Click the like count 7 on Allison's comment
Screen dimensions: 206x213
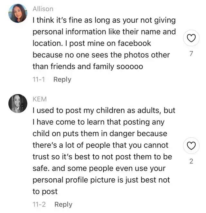pyautogui.click(x=191, y=54)
